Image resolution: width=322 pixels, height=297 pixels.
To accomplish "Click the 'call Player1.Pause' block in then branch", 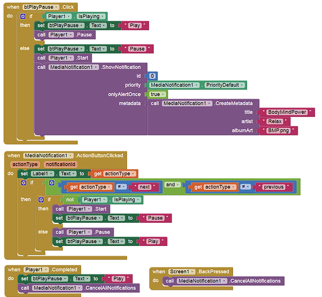I will pos(65,34).
